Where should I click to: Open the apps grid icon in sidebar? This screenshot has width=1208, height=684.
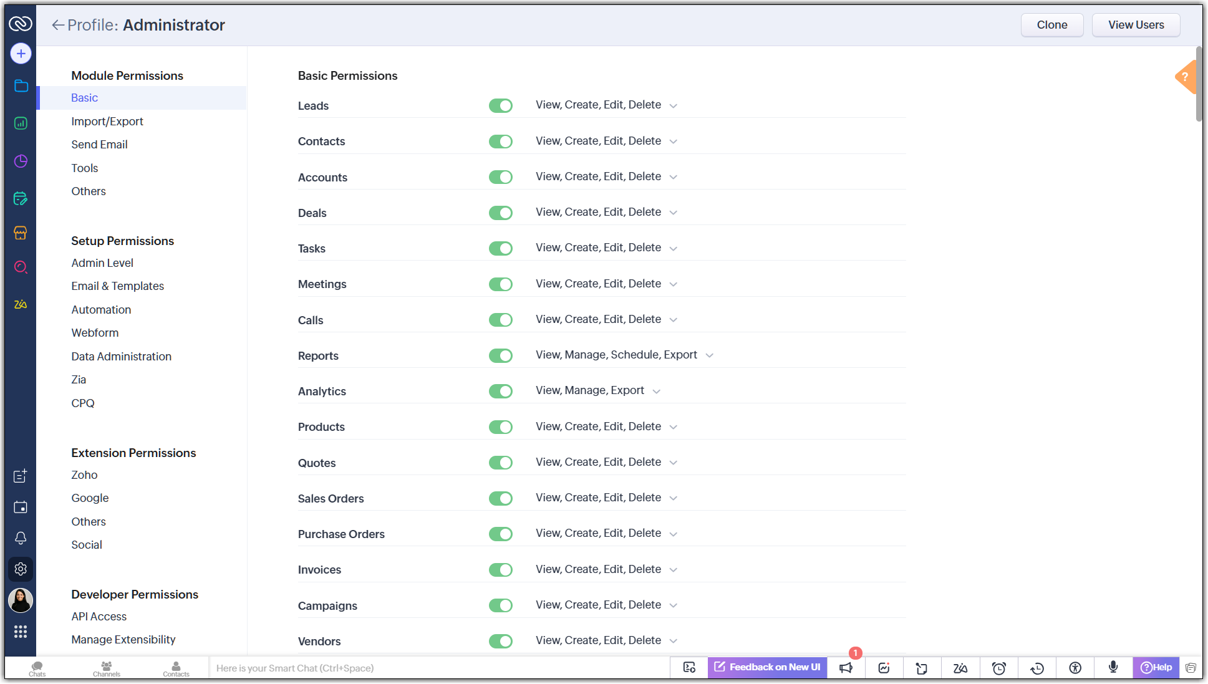point(21,632)
